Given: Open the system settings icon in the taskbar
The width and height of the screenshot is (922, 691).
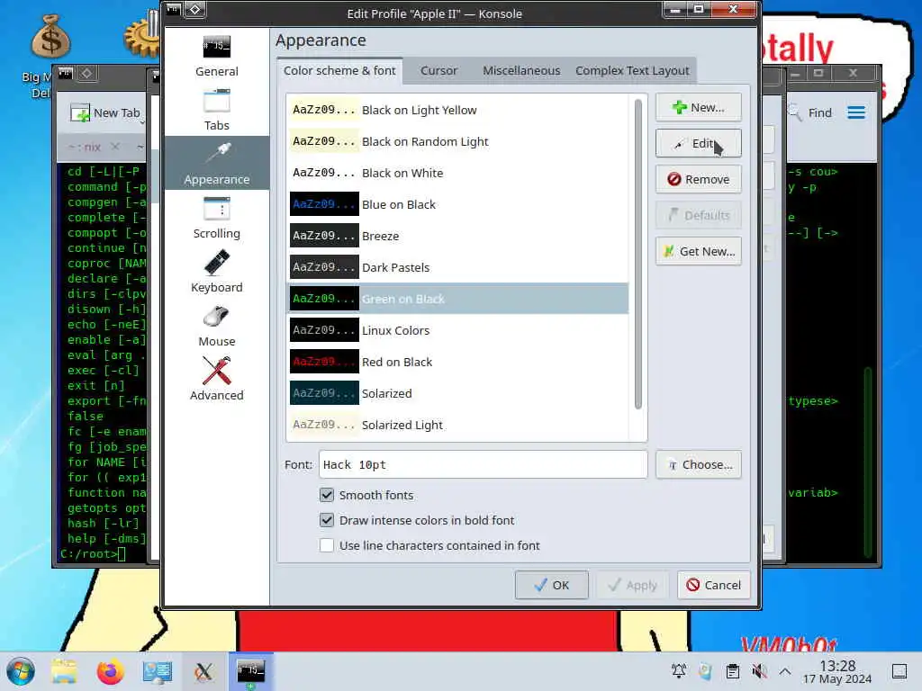Looking at the screenshot, I should [157, 671].
